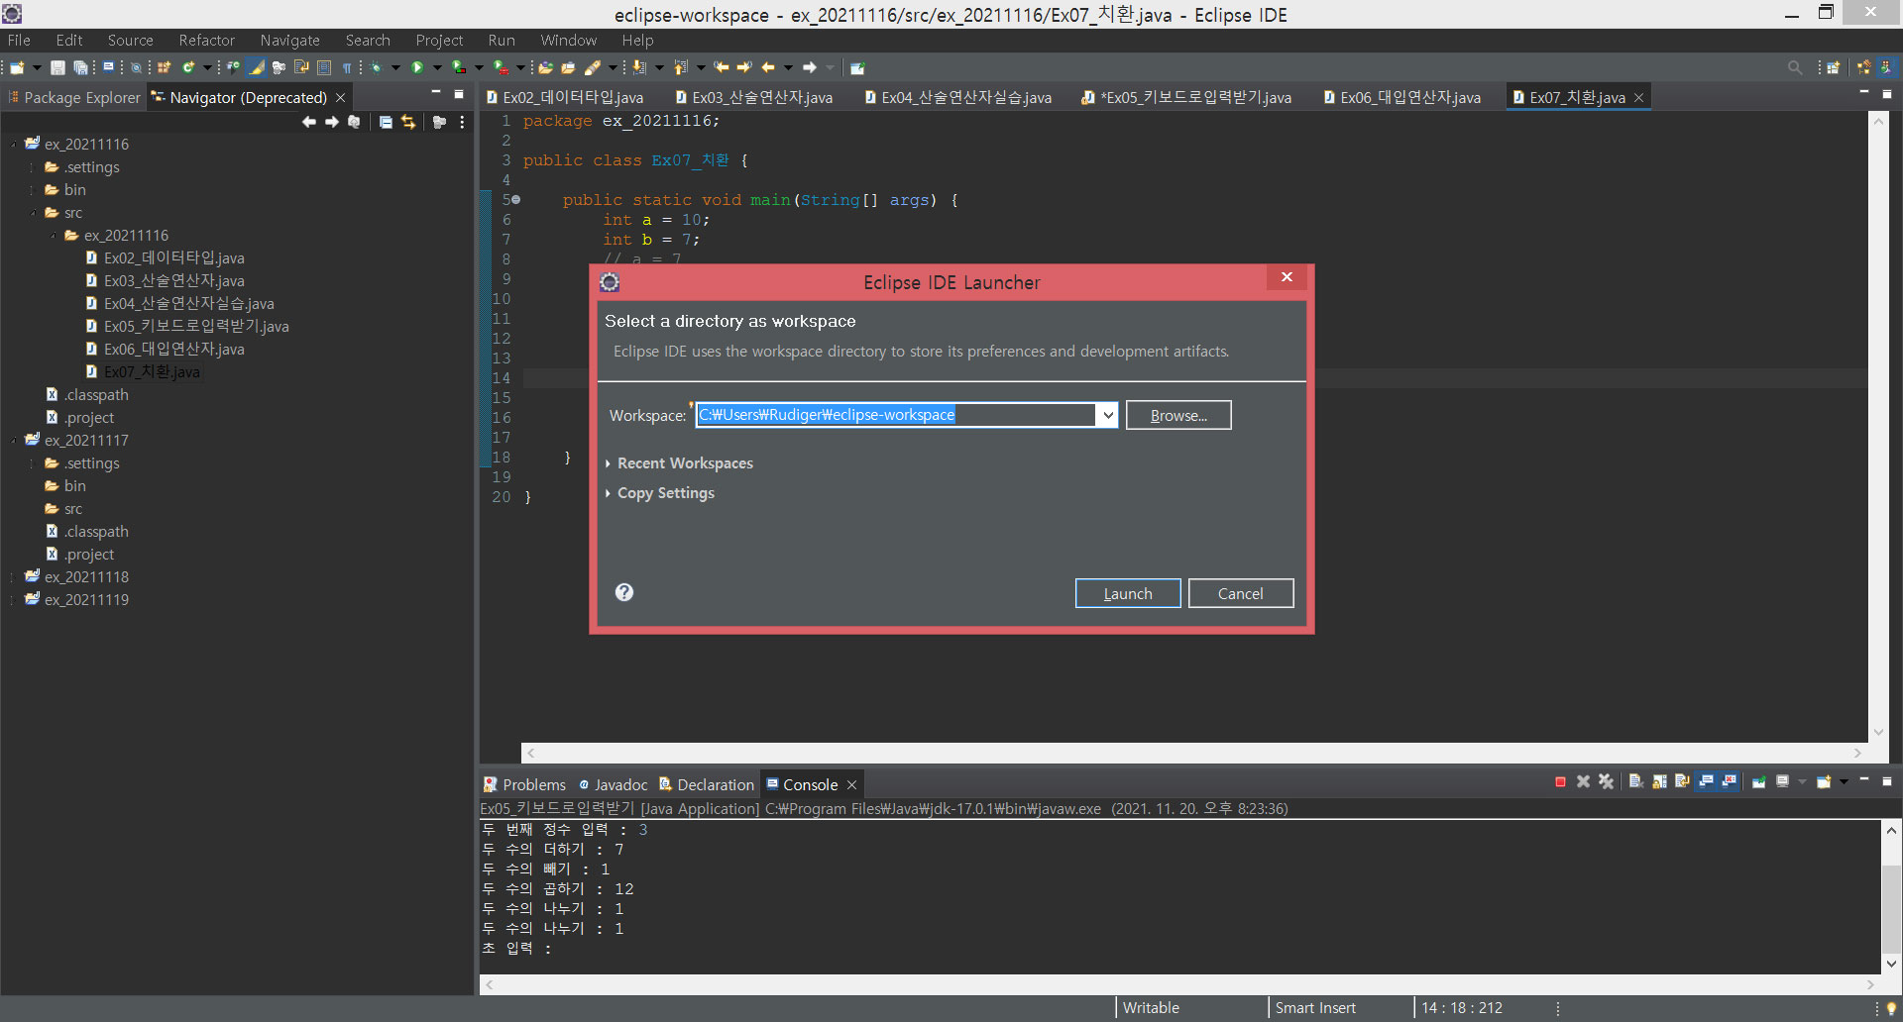The height and width of the screenshot is (1022, 1903).
Task: Click Navigator's Back arrow icon
Action: (309, 122)
